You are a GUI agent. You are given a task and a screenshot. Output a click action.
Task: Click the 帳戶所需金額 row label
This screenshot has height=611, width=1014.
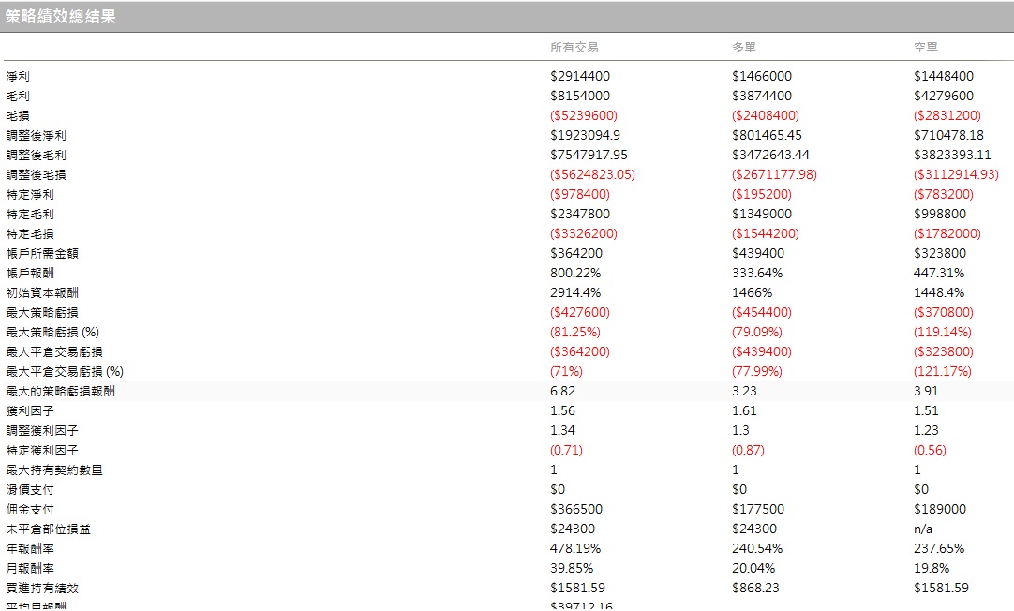coord(42,253)
